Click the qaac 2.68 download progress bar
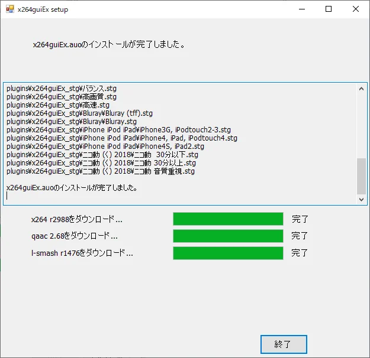The height and width of the screenshot is (358, 370). [228, 236]
